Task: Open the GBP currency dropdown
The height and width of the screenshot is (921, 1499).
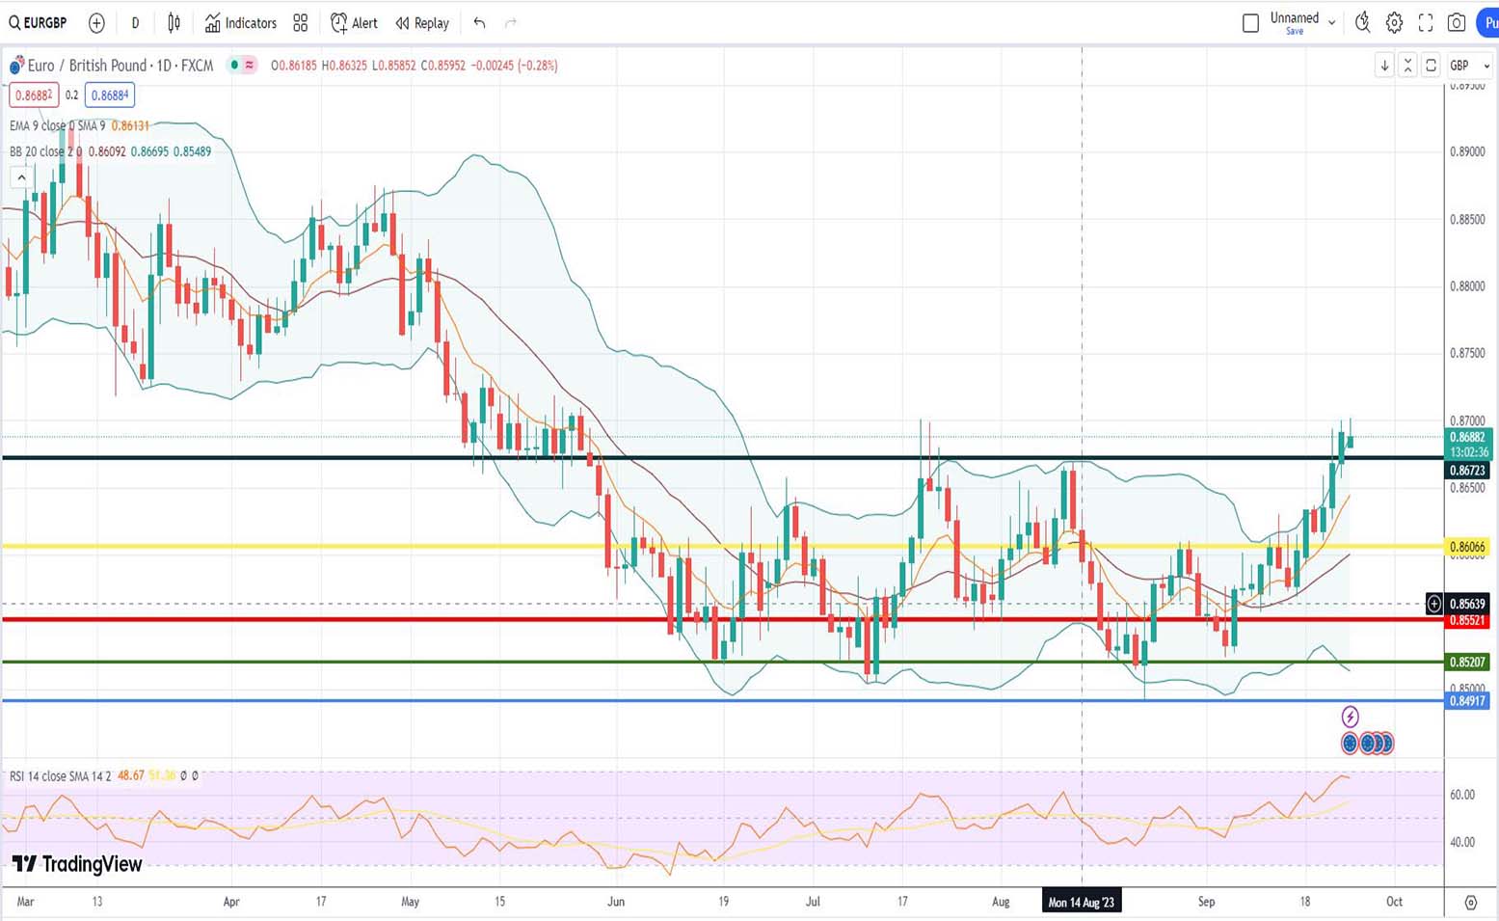Action: click(x=1470, y=66)
